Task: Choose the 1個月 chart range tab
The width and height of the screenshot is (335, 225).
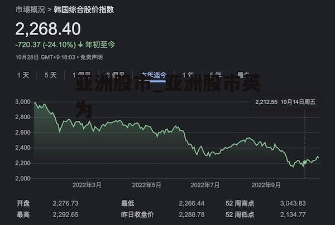Action: (x=82, y=75)
